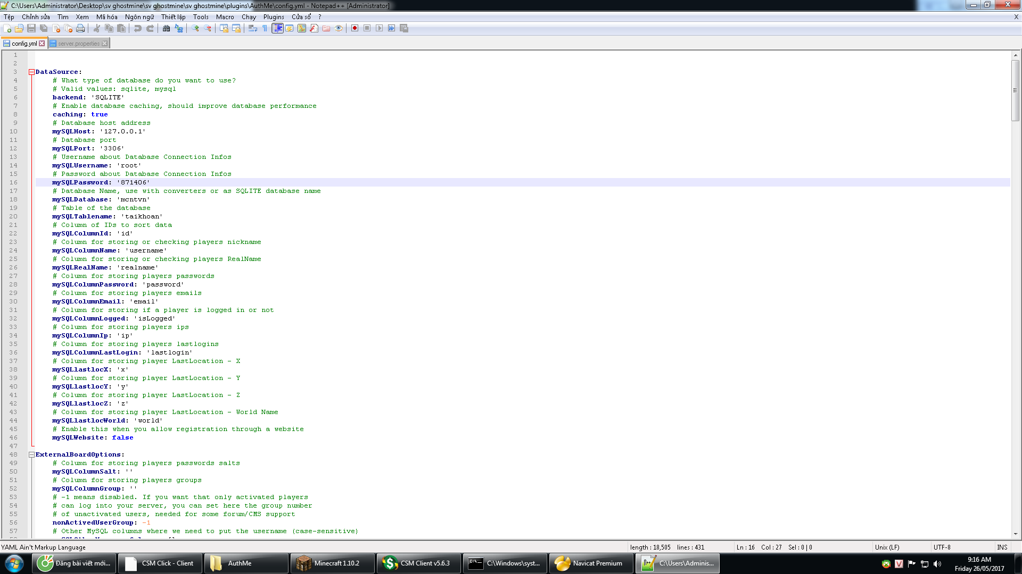Screen dimensions: 1022x574
Task: Start macro recording with red circle
Action: point(355,28)
